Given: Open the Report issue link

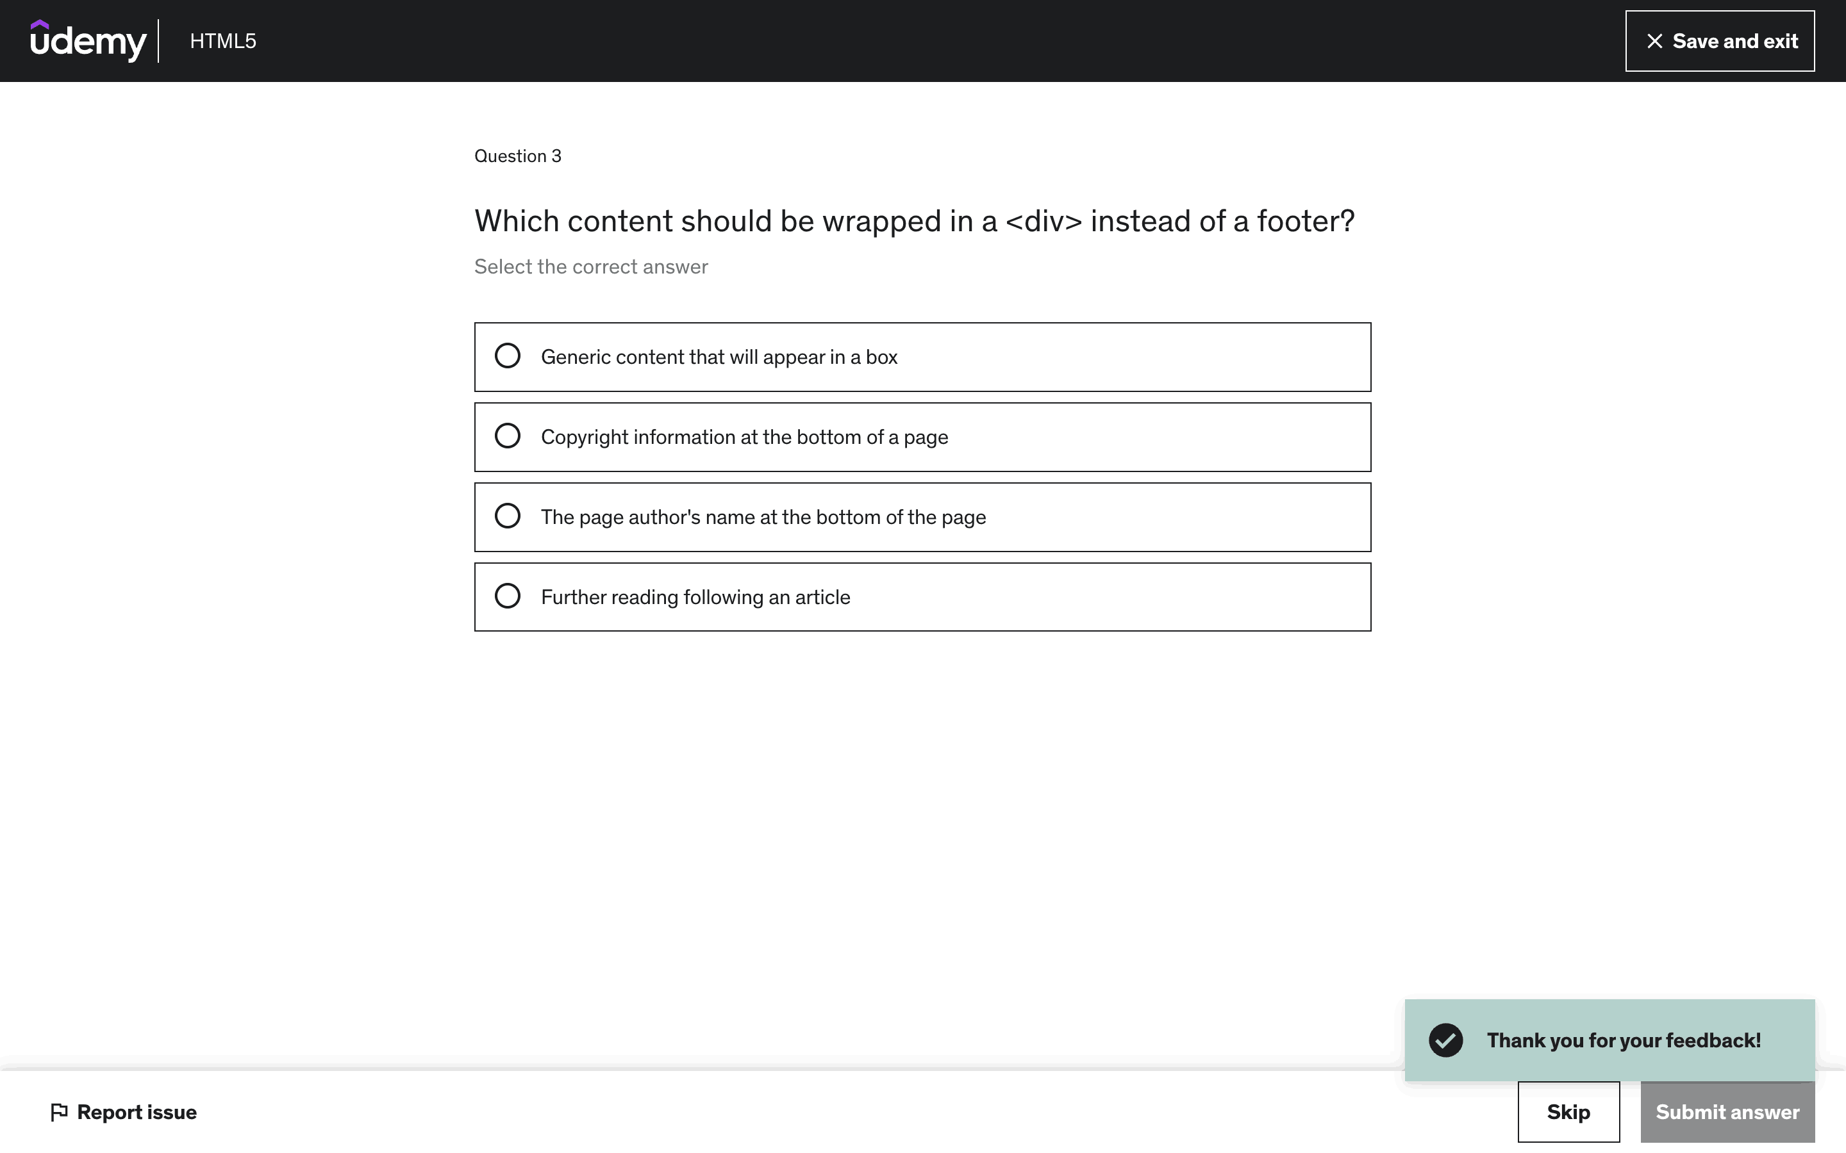Looking at the screenshot, I should [x=137, y=1113].
